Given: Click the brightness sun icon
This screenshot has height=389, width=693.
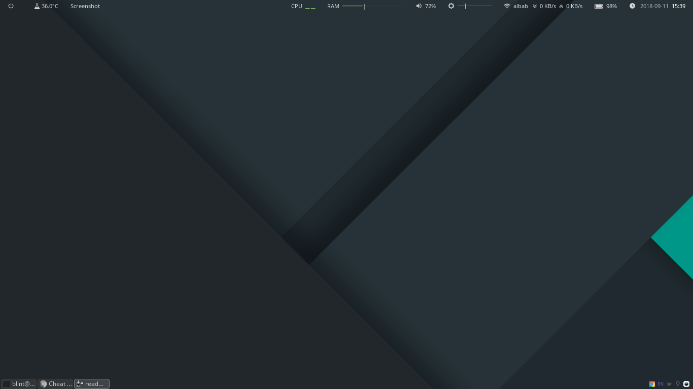Looking at the screenshot, I should click(451, 6).
